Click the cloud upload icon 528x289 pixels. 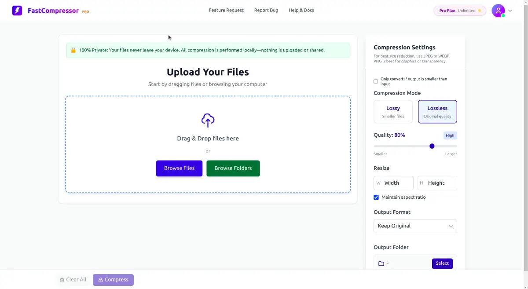pyautogui.click(x=208, y=120)
